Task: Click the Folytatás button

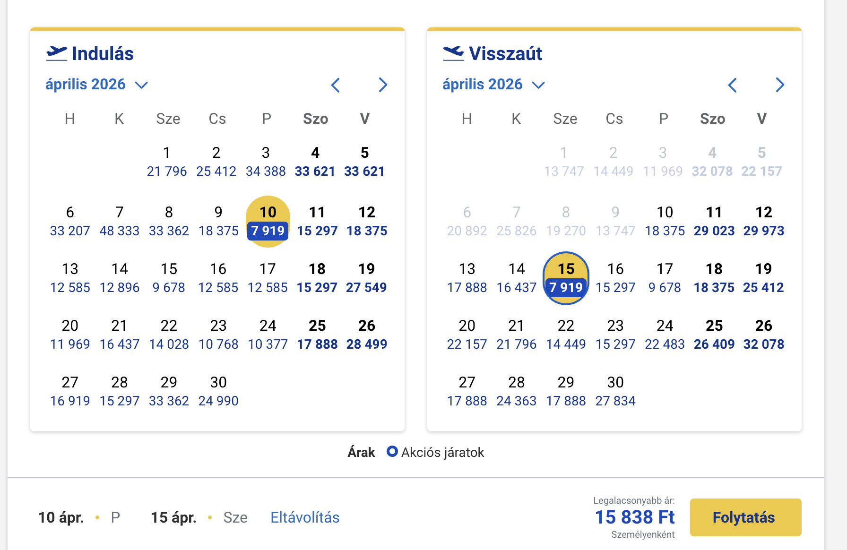Action: [745, 517]
